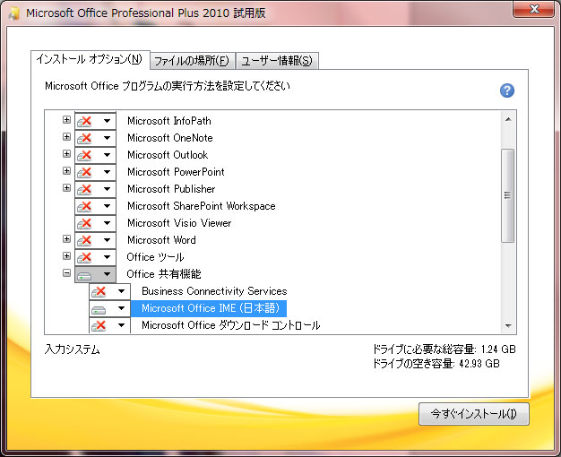Select the Microsoft InfoPath label
Screen dimensions: 561x457
169,121
